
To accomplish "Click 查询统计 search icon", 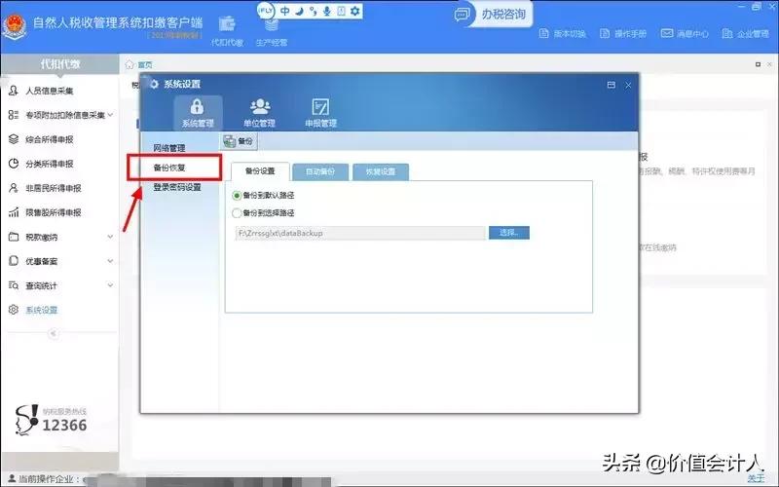I will click(14, 285).
